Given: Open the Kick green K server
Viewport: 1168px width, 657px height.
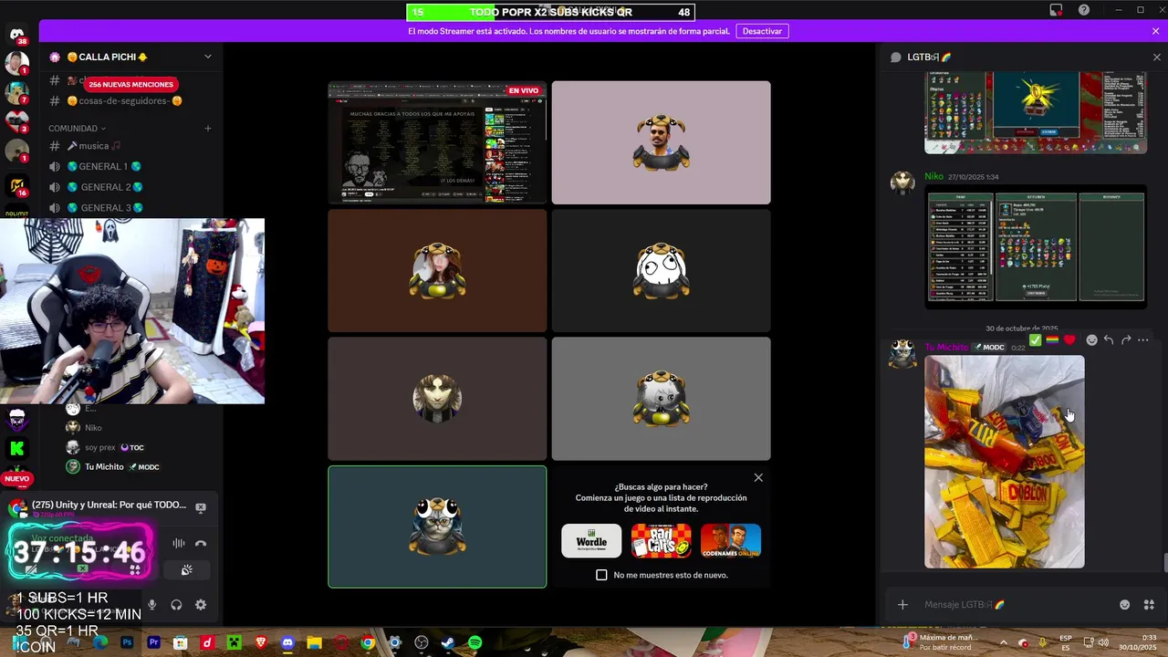Looking at the screenshot, I should (16, 448).
